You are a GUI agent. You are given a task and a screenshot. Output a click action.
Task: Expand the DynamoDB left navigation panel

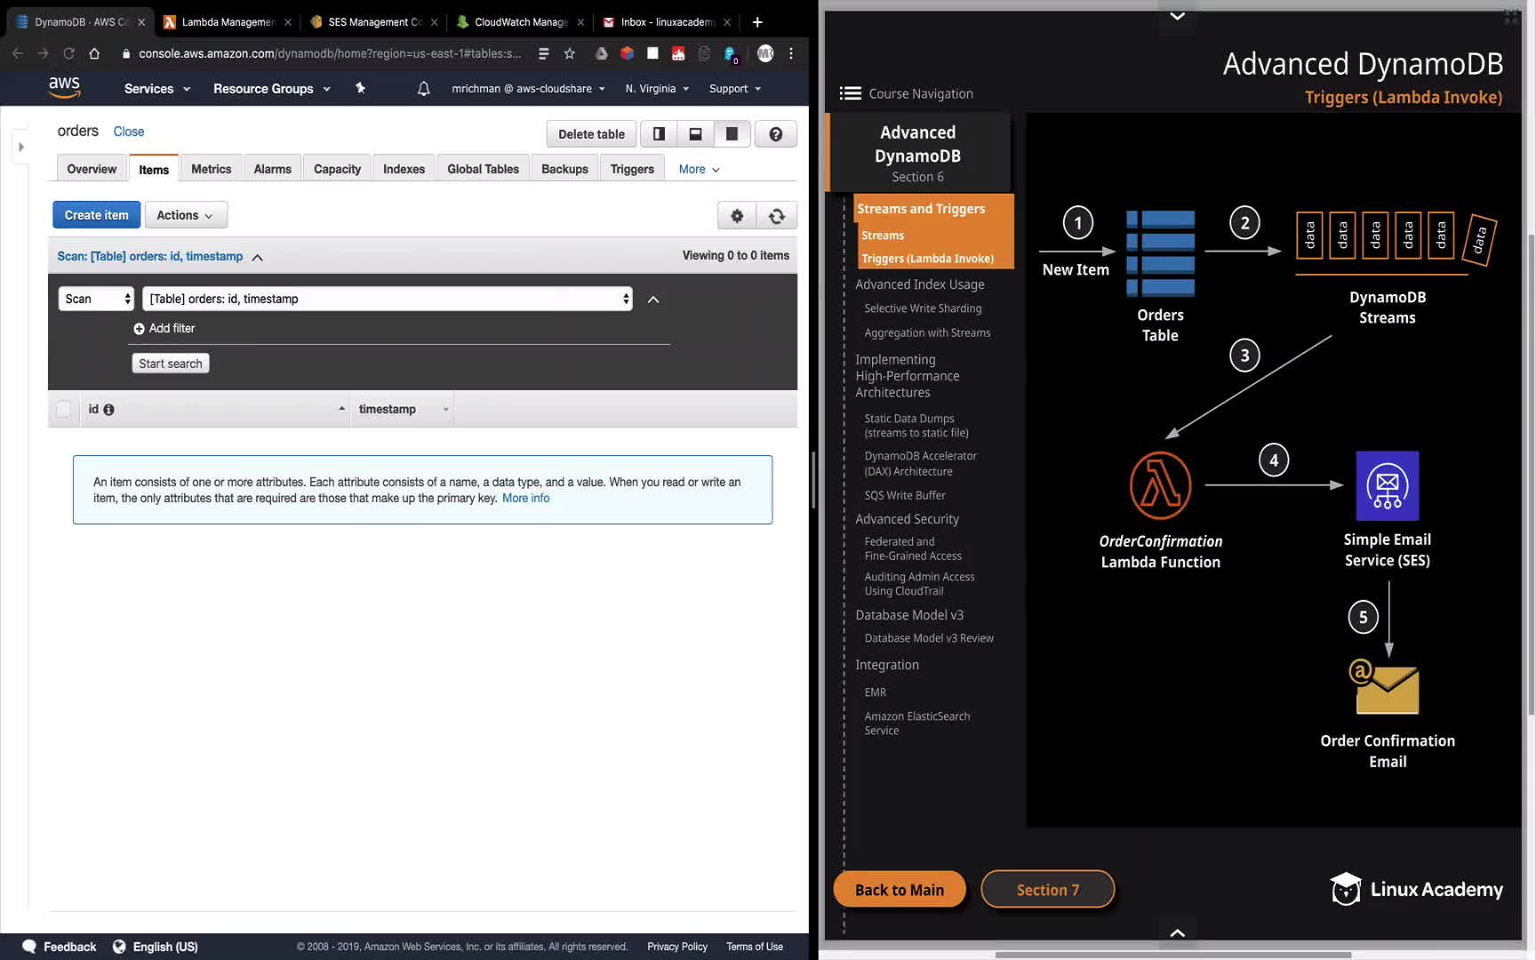point(21,147)
